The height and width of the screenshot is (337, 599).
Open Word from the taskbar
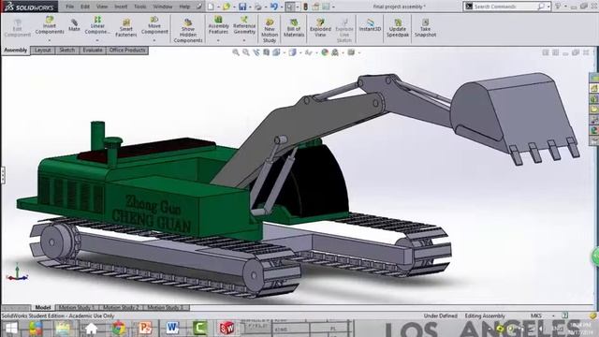[172, 329]
